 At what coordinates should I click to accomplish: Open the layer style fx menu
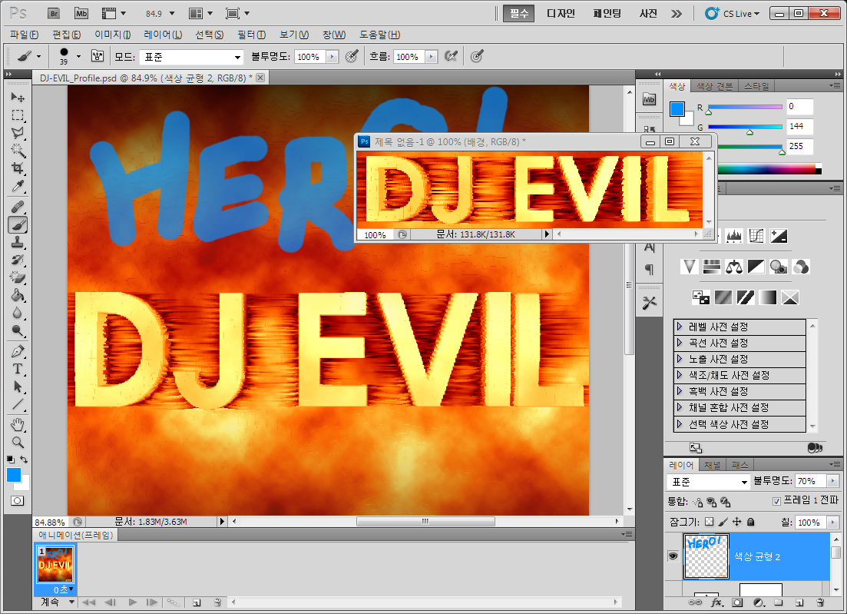(x=716, y=602)
